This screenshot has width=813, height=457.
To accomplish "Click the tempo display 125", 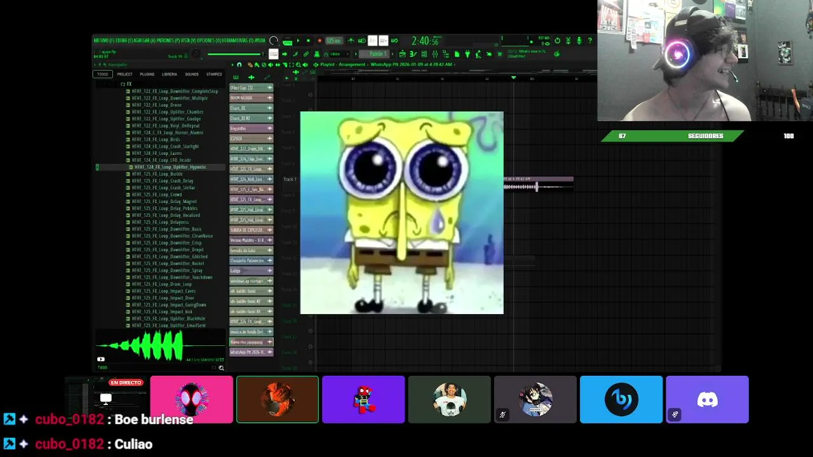I will pyautogui.click(x=333, y=41).
